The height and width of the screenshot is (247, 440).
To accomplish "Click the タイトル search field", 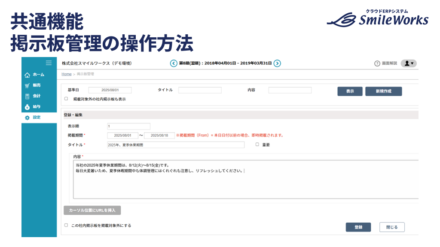I will (x=200, y=90).
